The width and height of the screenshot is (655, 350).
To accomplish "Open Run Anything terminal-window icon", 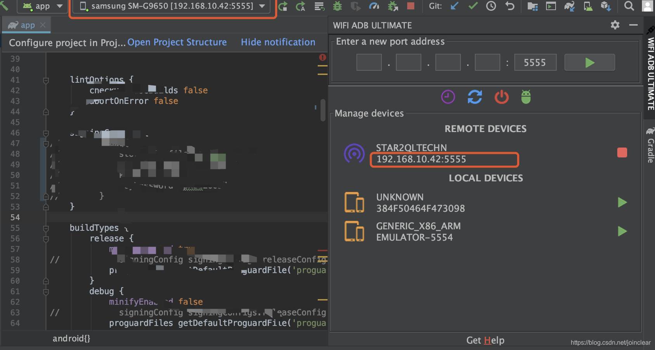I will [x=551, y=6].
